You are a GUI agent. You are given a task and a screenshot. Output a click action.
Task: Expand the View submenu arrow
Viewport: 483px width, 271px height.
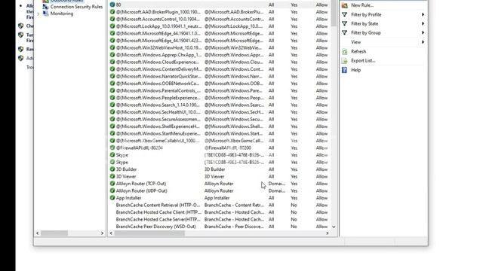tap(423, 42)
